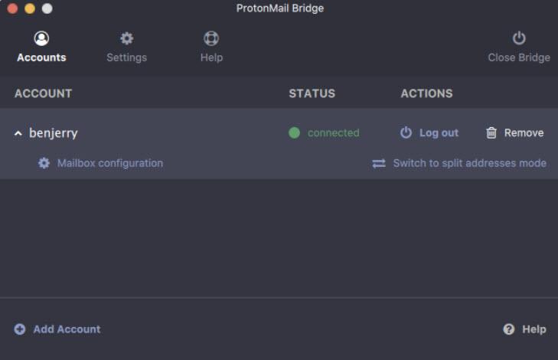The image size is (558, 360).
Task: Click the split addresses arrows icon
Action: 379,163
